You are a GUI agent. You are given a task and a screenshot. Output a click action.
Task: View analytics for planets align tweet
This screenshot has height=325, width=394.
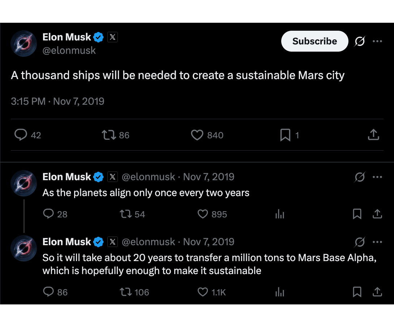pyautogui.click(x=280, y=214)
